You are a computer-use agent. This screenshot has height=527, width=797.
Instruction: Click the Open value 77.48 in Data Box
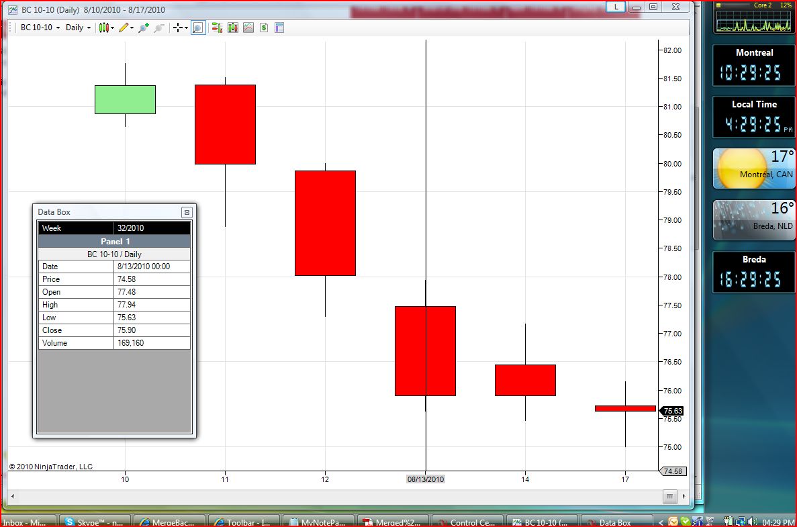coord(152,292)
